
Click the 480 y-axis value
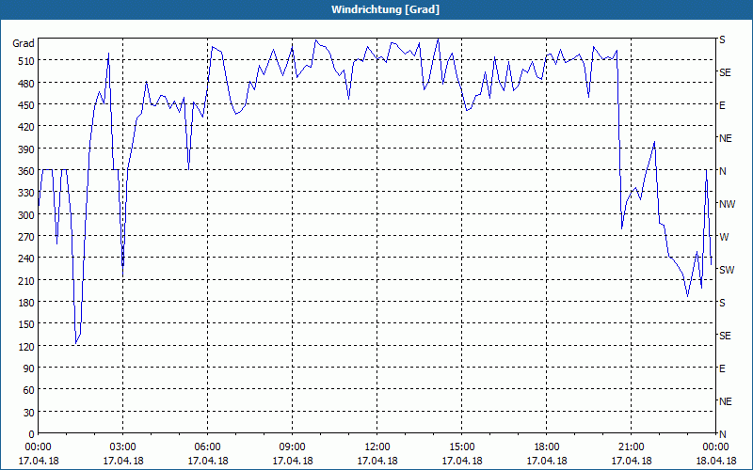coord(26,84)
